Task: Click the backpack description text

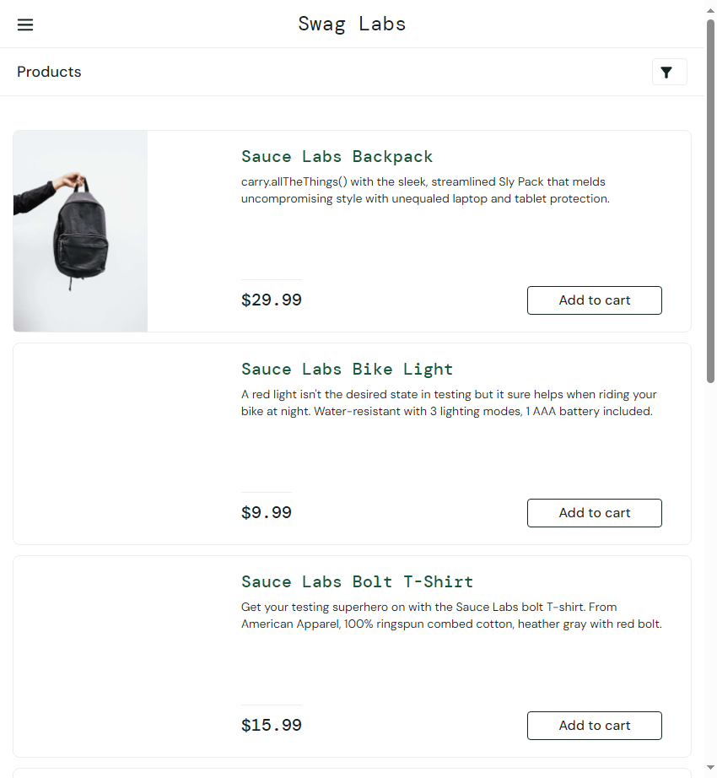Action: click(424, 191)
